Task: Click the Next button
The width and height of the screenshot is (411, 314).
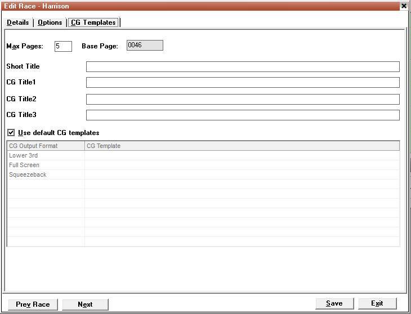Action: (85, 304)
